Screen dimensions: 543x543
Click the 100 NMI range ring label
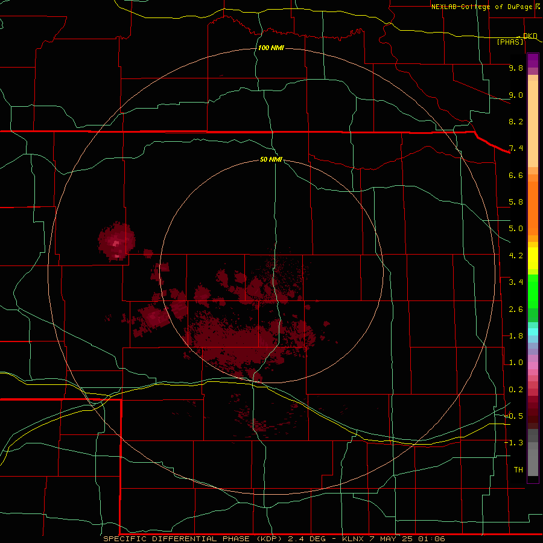(271, 48)
